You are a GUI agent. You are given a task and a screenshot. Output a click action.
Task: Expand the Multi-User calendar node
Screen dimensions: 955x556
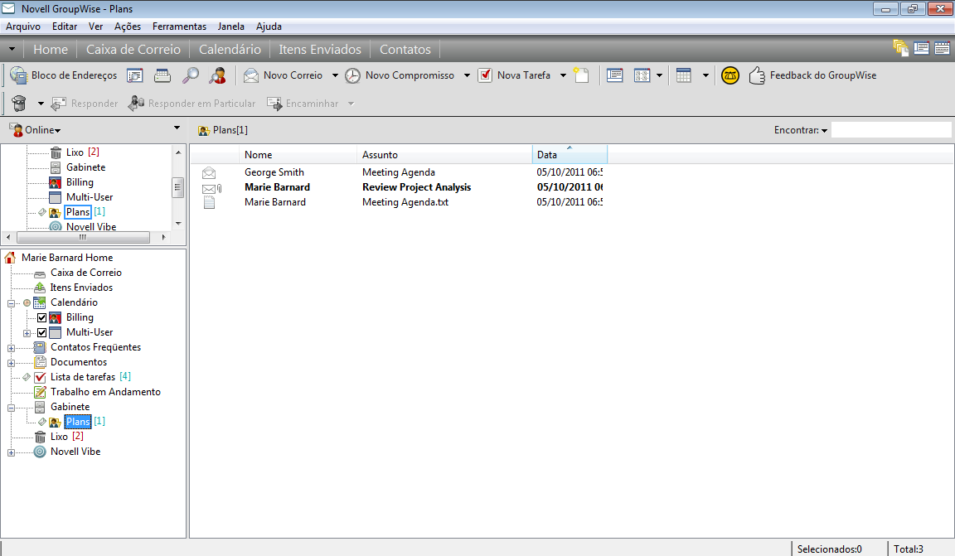click(27, 333)
